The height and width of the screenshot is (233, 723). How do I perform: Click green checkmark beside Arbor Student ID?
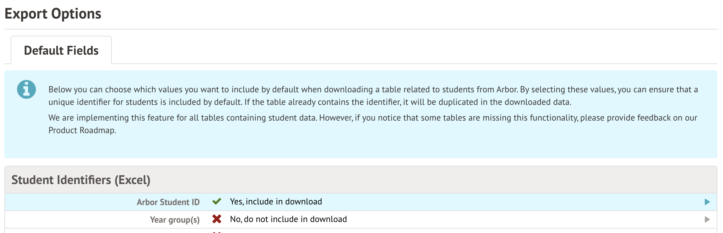(217, 202)
